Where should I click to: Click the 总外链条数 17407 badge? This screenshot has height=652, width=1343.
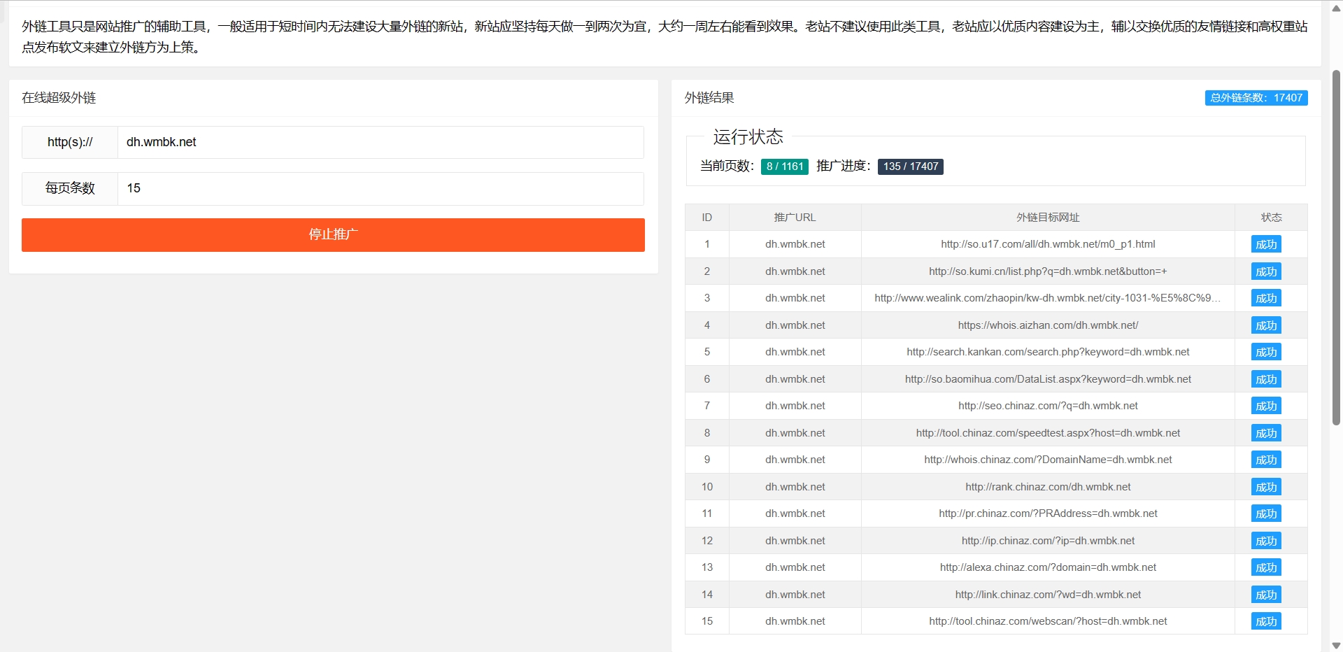pos(1256,98)
